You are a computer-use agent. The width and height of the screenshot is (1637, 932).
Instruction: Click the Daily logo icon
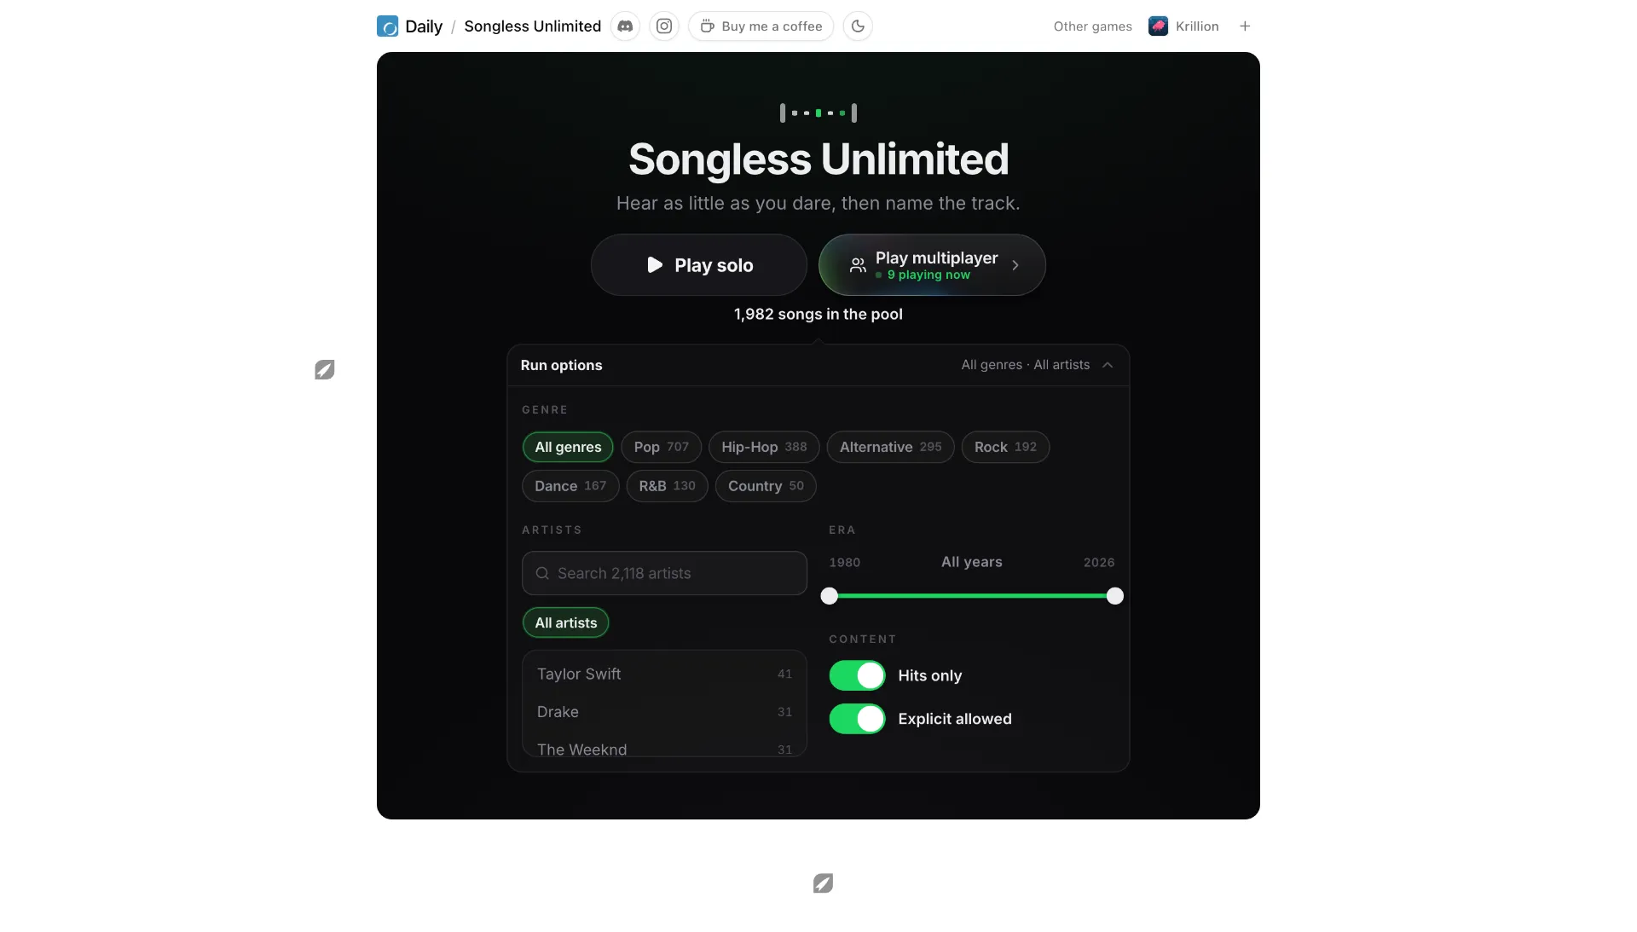[387, 26]
